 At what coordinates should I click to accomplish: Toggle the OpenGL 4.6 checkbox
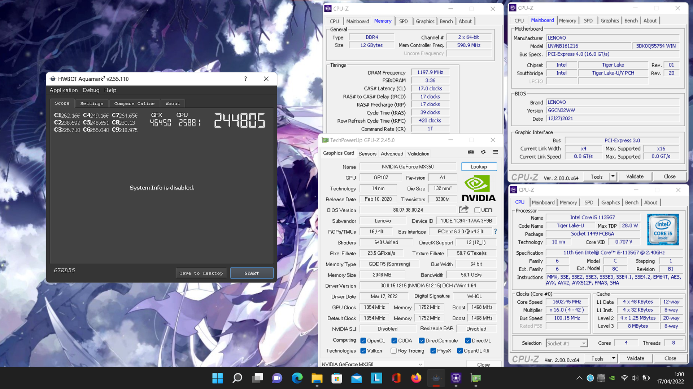click(x=460, y=350)
